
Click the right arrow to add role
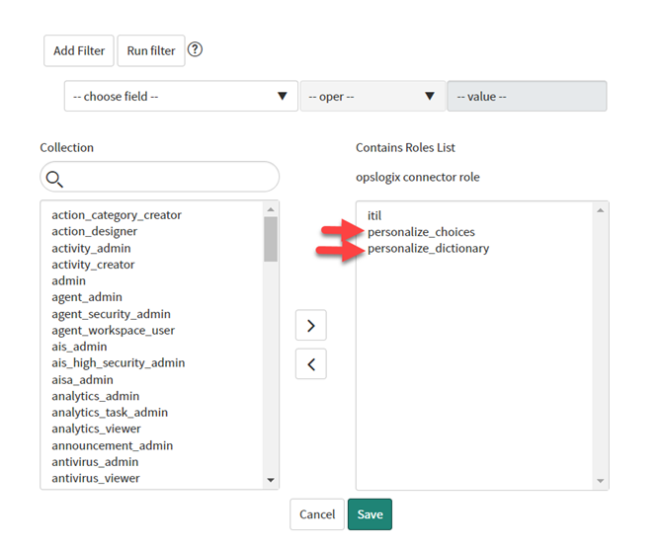point(310,325)
